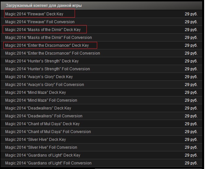The image size is (211, 169).
Task: Open Magic 2014 "Firewave" Deck Key
Action: 34,14
